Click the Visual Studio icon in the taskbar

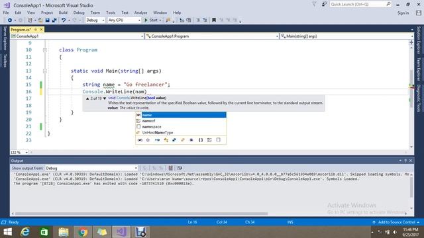(121, 232)
